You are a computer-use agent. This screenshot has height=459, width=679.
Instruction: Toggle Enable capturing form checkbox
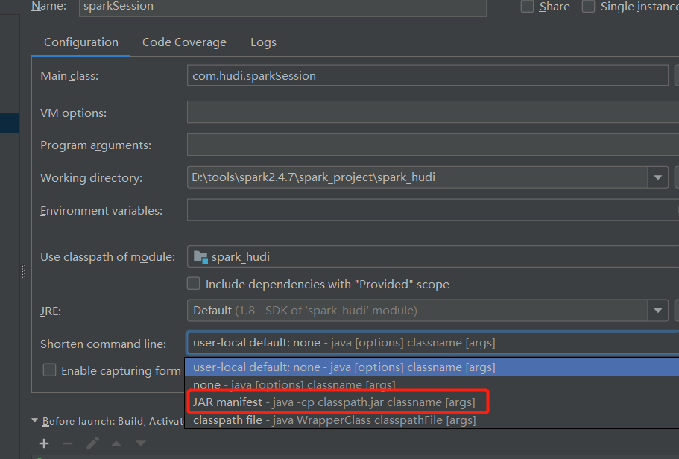[x=49, y=370]
